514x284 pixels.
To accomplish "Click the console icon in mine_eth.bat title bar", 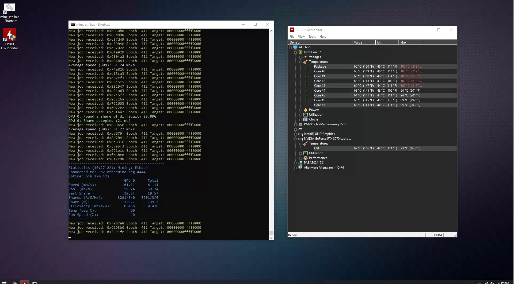I will click(73, 24).
